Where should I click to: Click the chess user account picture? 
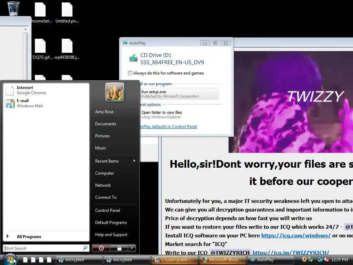[115, 92]
